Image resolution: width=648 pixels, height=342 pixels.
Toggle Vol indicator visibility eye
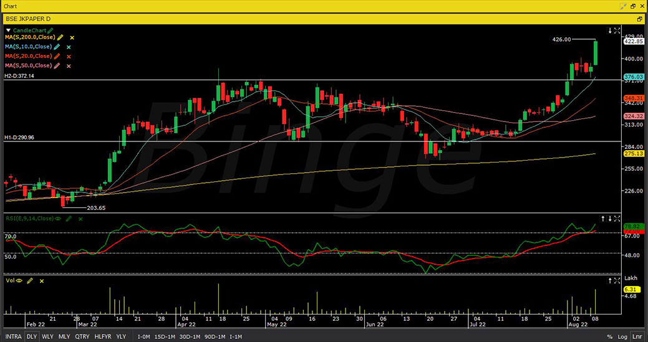tap(19, 280)
